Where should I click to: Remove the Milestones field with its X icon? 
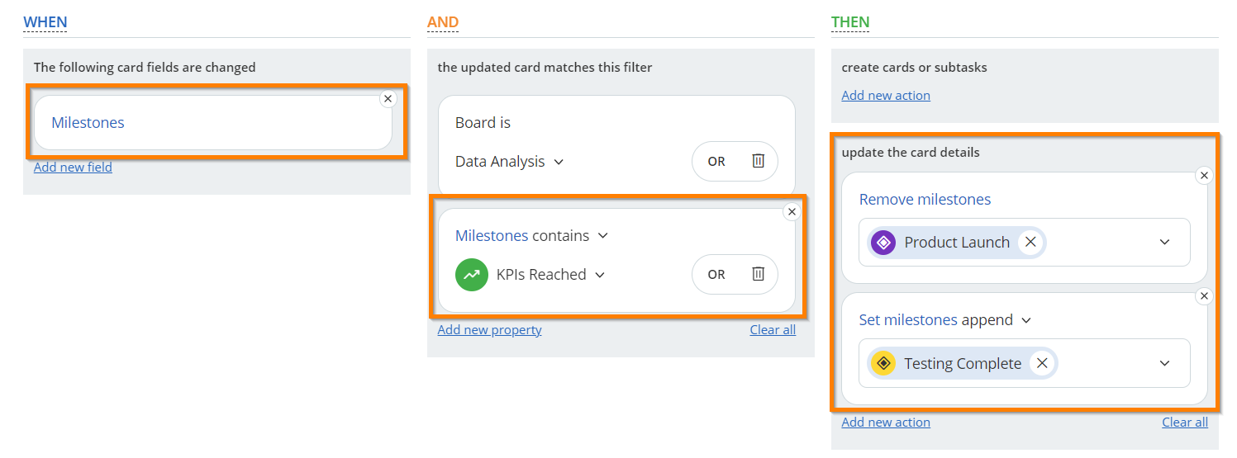[388, 98]
